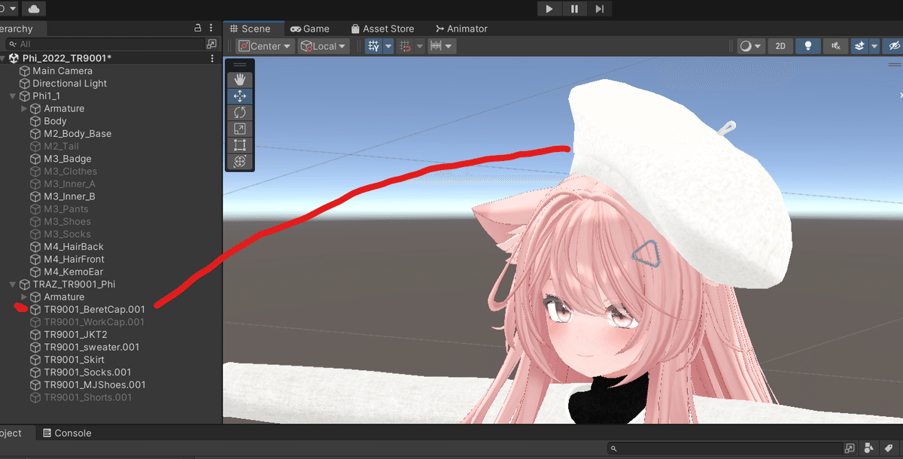Select the Scale tool
Viewport: 903px width, 459px height.
[x=240, y=129]
